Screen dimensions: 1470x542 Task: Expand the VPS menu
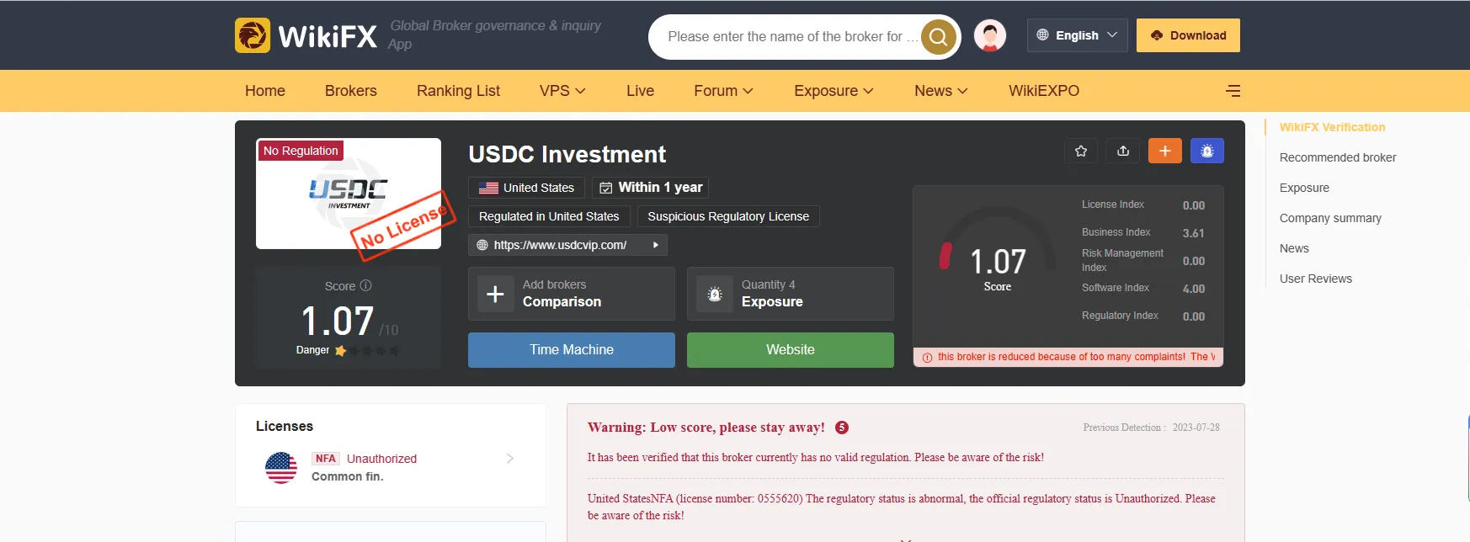click(x=562, y=91)
